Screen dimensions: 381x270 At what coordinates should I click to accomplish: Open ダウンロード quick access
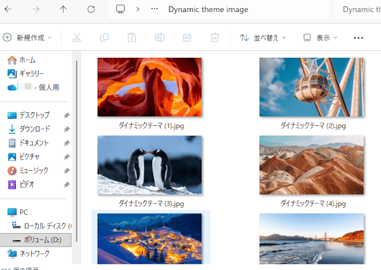pyautogui.click(x=29, y=129)
